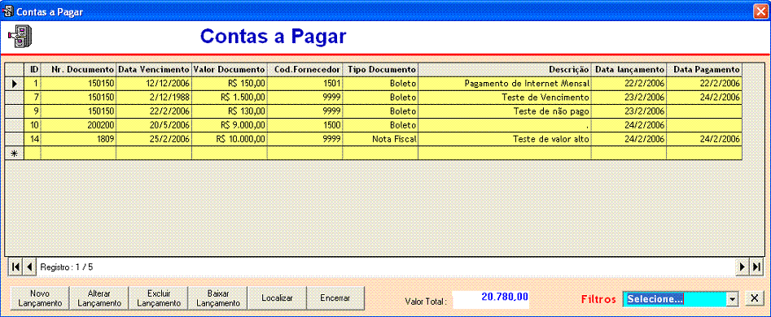The width and height of the screenshot is (771, 317).
Task: Click the 'Valor Total :' label
Action: (x=426, y=301)
